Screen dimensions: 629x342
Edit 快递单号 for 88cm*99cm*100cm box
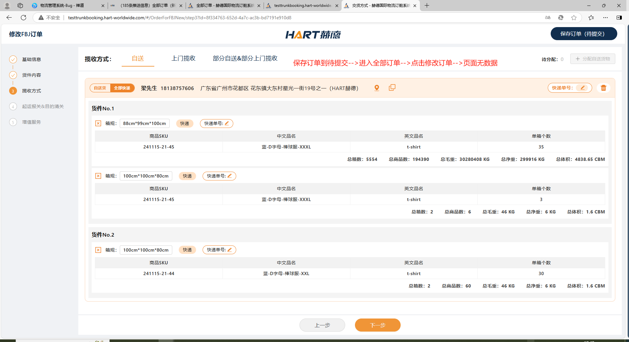[x=227, y=123]
